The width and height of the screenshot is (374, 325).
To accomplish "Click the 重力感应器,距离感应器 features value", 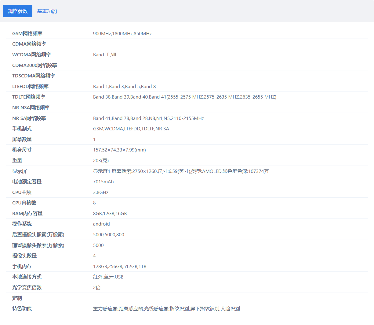I will tap(166, 308).
